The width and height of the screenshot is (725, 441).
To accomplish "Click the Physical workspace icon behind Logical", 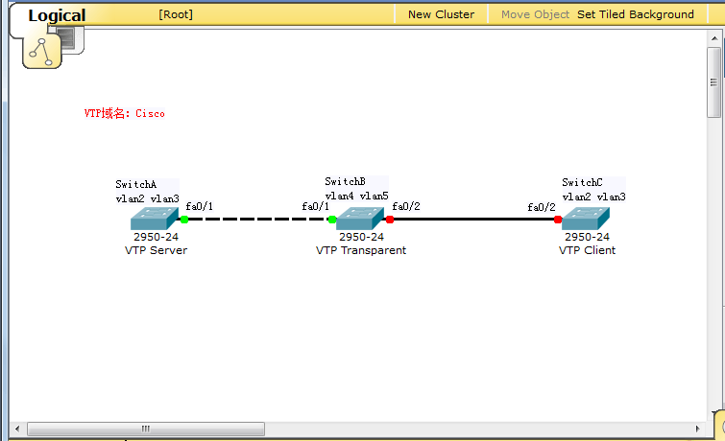I will point(68,36).
